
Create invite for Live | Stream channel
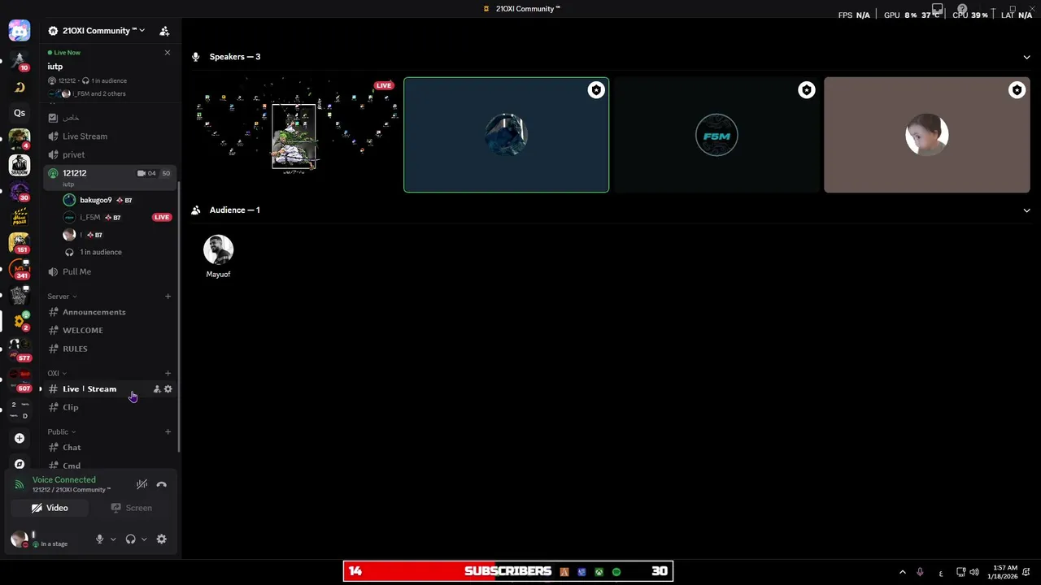click(x=157, y=389)
